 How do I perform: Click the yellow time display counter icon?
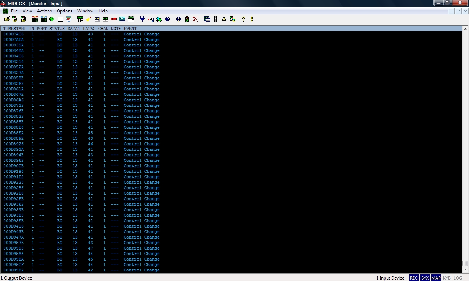click(97, 19)
